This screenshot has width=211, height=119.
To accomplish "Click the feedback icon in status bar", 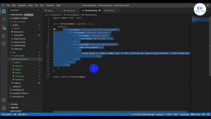I will click(203, 114).
